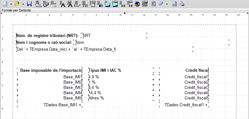
Task: Select the 'Del ' + TEmpresa.Data_inici expression
Action: [x=105, y=49]
